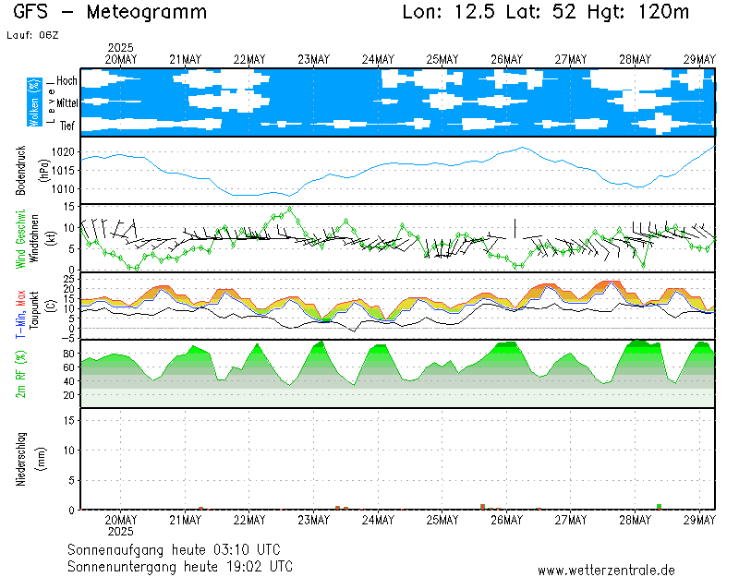Open the www.wetterzentrale.de source link
739x577 pixels.
pyautogui.click(x=606, y=571)
